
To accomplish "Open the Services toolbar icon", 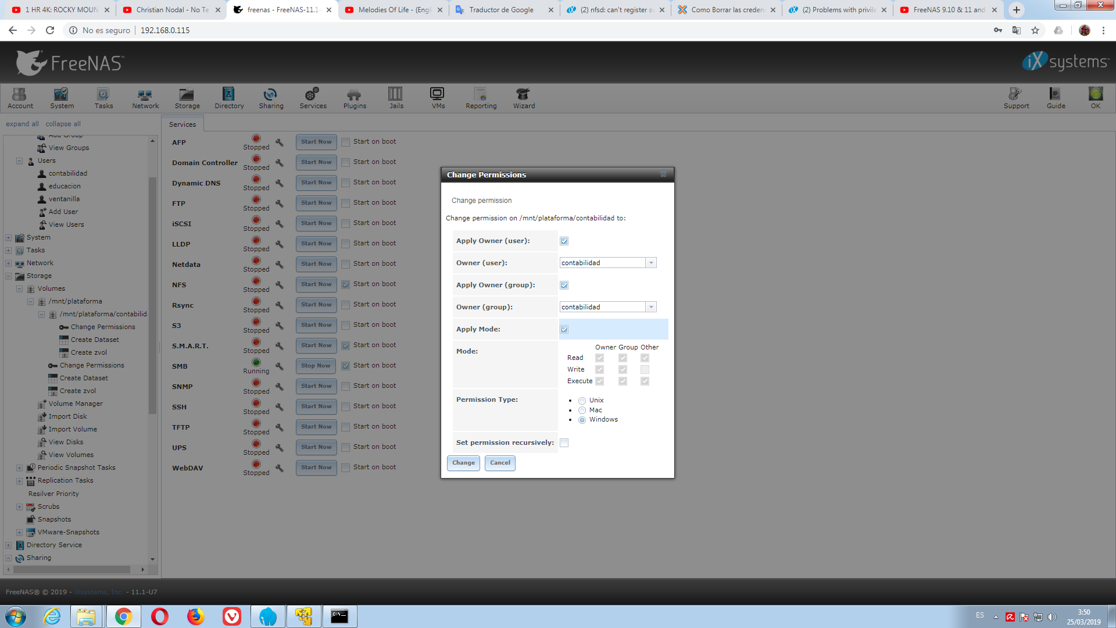I will pos(313,98).
